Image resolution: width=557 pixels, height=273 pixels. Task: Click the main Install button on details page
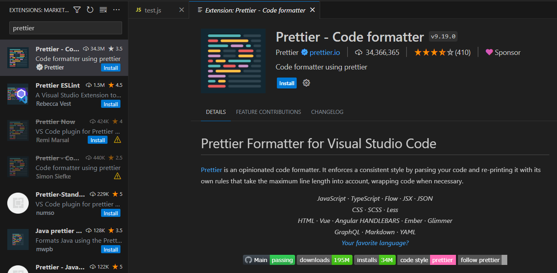[287, 83]
